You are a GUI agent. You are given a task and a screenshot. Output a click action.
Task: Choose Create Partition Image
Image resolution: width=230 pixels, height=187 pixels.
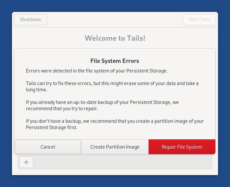coord(115,147)
